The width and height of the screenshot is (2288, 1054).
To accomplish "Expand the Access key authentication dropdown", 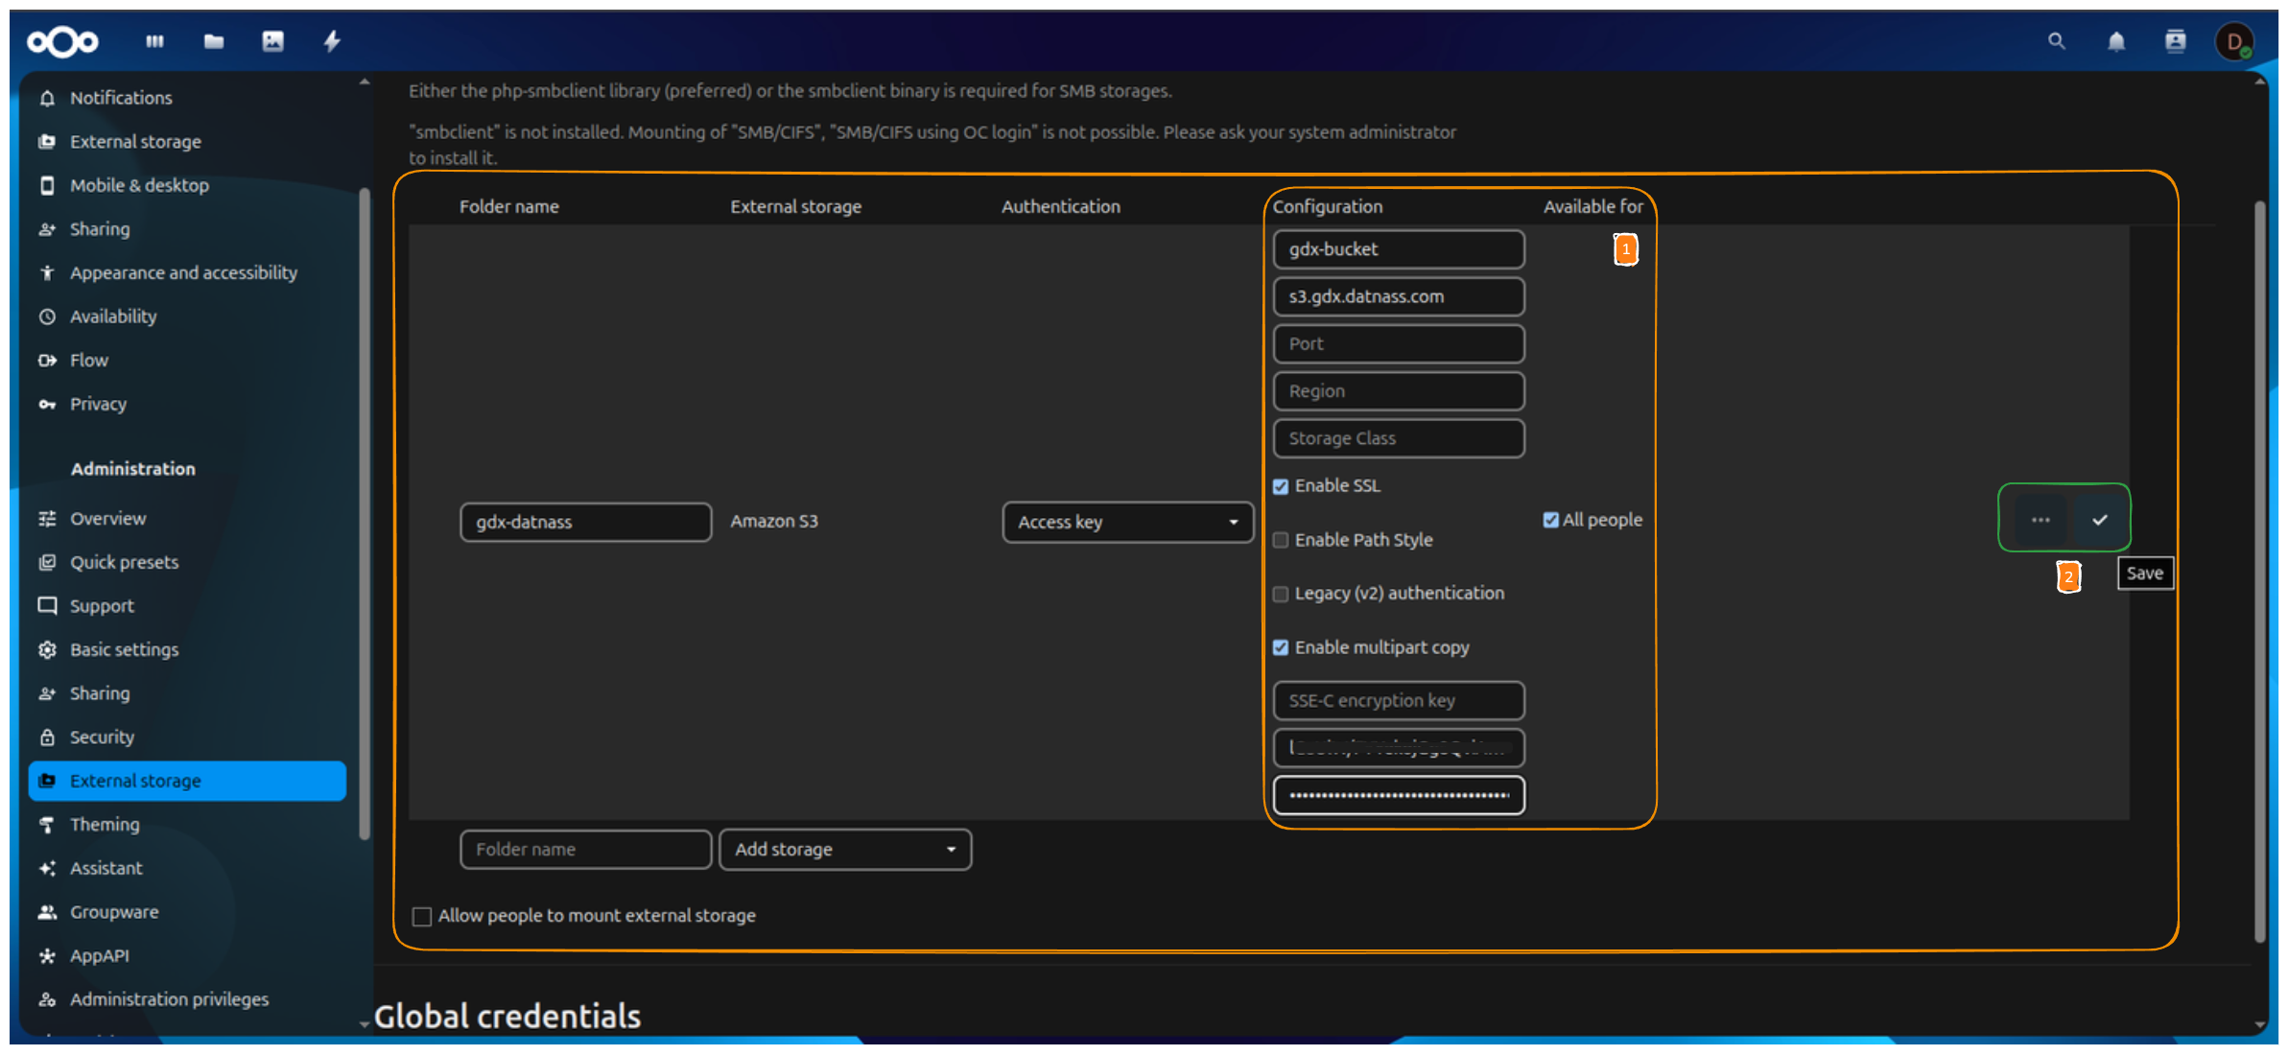I will click(1127, 522).
